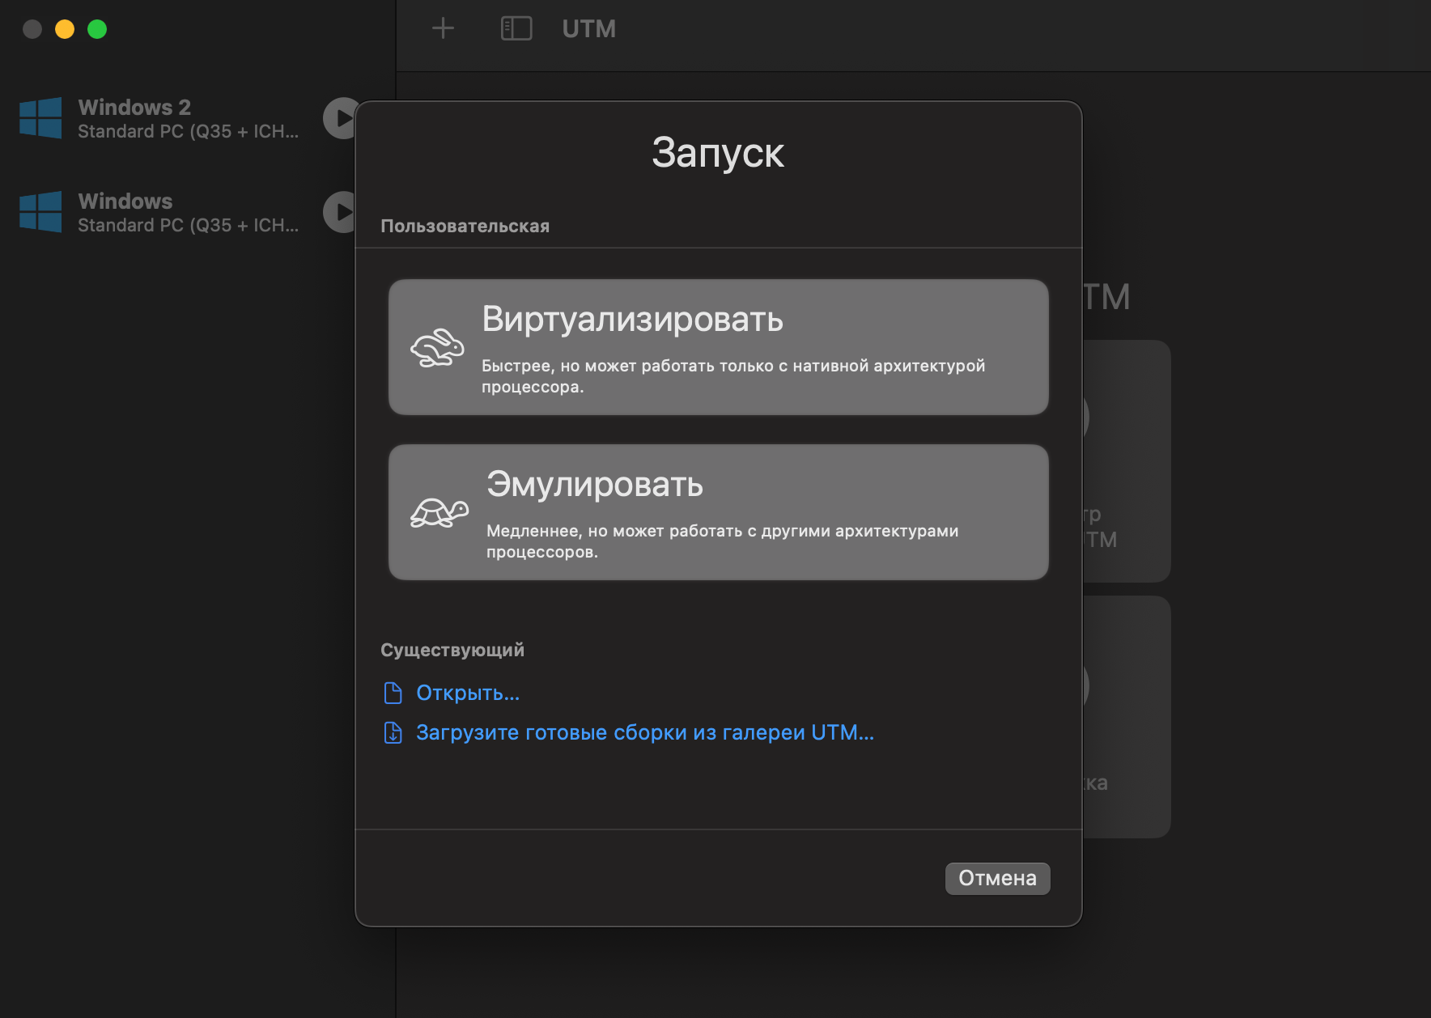Click the Пользовательская section header
This screenshot has height=1018, width=1431.
point(465,226)
